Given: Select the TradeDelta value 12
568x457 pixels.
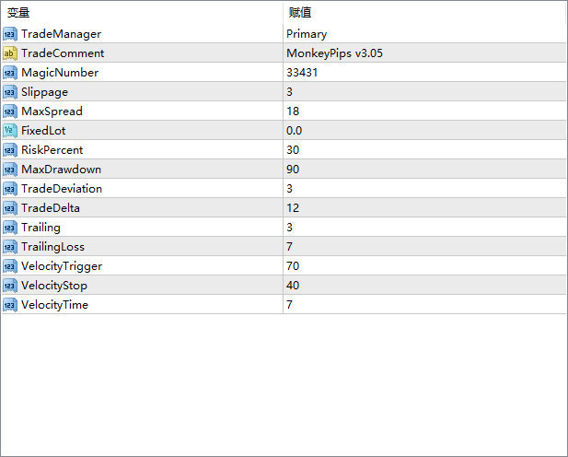Looking at the screenshot, I should [293, 208].
